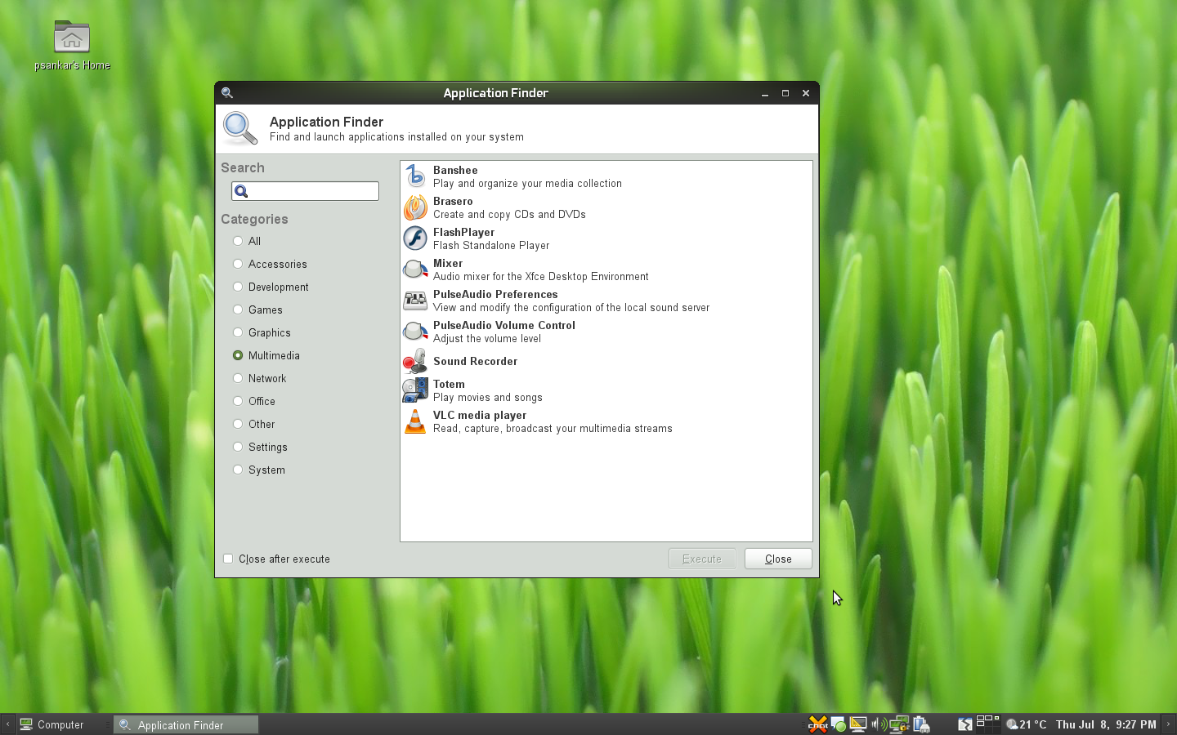Viewport: 1177px width, 735px height.
Task: Open Totem movie player icon
Action: click(414, 390)
